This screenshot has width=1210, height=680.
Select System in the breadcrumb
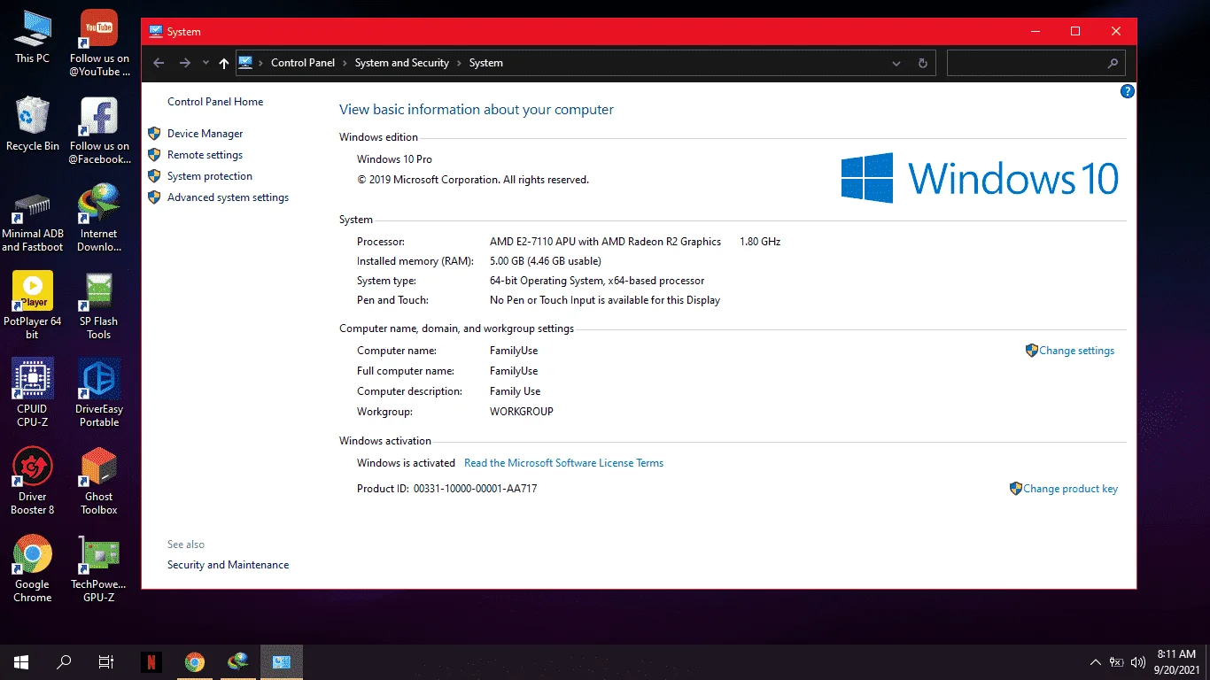click(486, 63)
